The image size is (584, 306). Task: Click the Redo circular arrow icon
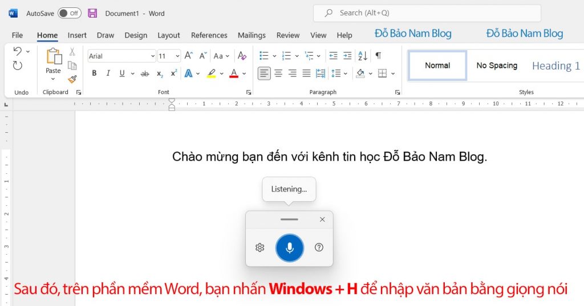pyautogui.click(x=17, y=66)
